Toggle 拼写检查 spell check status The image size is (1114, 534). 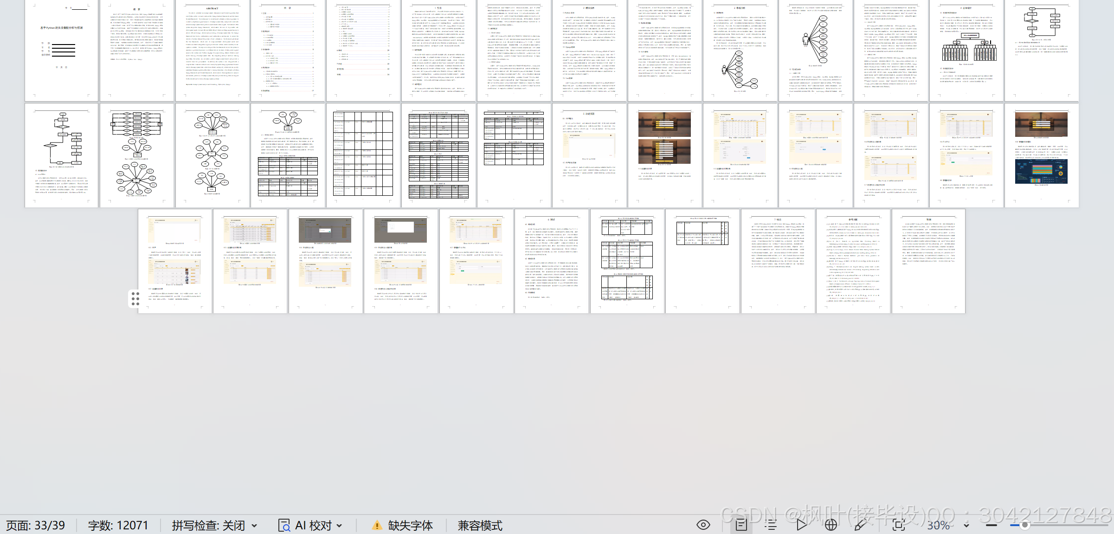coord(208,525)
